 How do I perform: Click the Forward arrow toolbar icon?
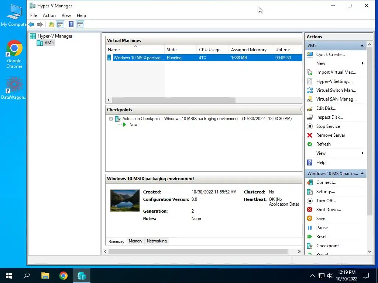click(x=40, y=24)
